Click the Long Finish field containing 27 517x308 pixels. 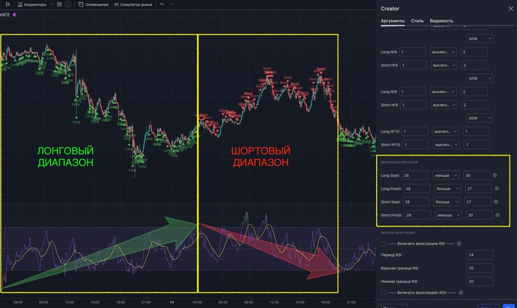(479, 189)
